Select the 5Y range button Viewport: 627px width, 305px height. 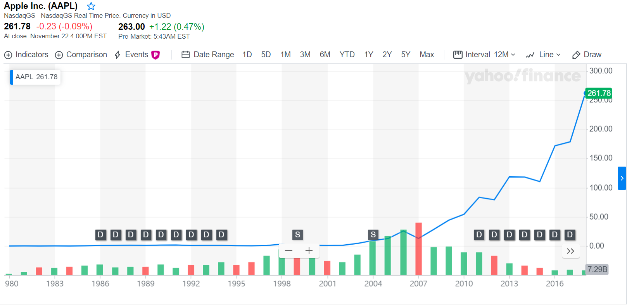click(406, 55)
